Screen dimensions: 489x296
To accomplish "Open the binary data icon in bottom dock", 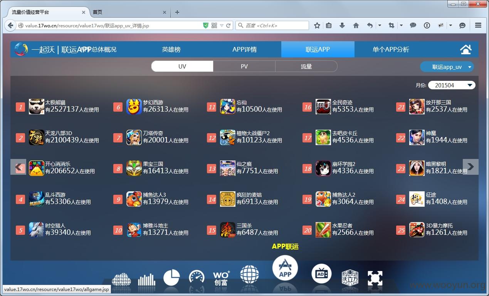I will pos(121,279).
